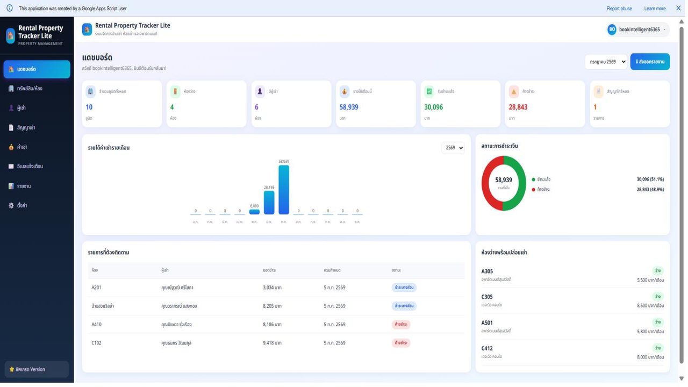Click the red ค้างชำระ legend dot
The height and width of the screenshot is (387, 688).
pyautogui.click(x=533, y=190)
